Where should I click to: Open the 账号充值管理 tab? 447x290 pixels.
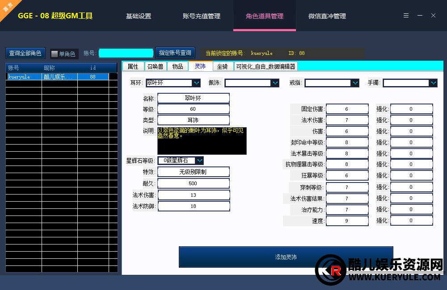coord(202,16)
